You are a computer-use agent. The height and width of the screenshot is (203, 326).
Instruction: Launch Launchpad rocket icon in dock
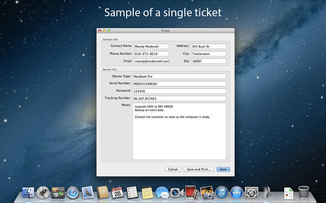point(43,192)
